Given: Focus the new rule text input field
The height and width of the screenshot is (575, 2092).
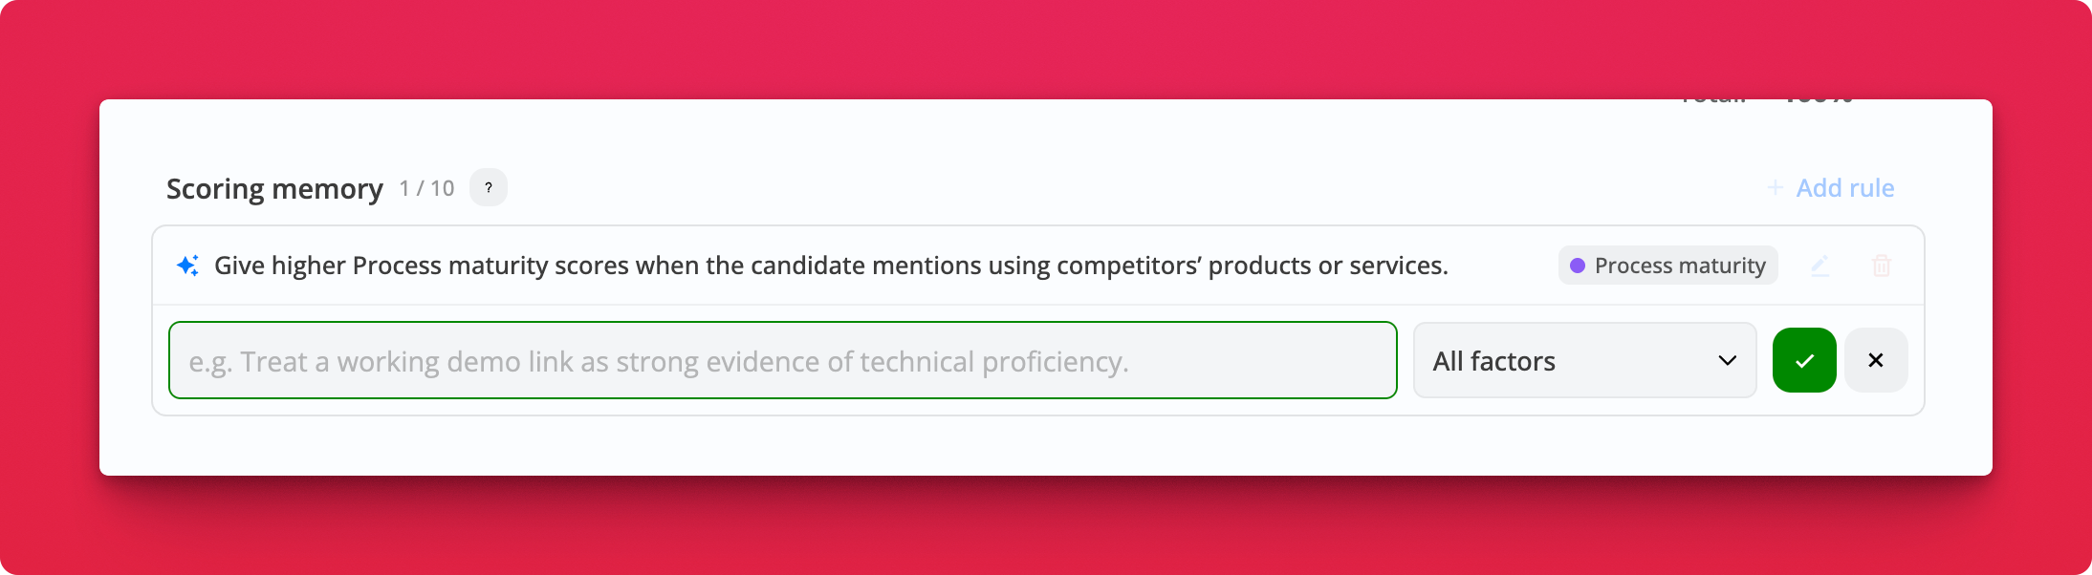Looking at the screenshot, I should pyautogui.click(x=783, y=360).
